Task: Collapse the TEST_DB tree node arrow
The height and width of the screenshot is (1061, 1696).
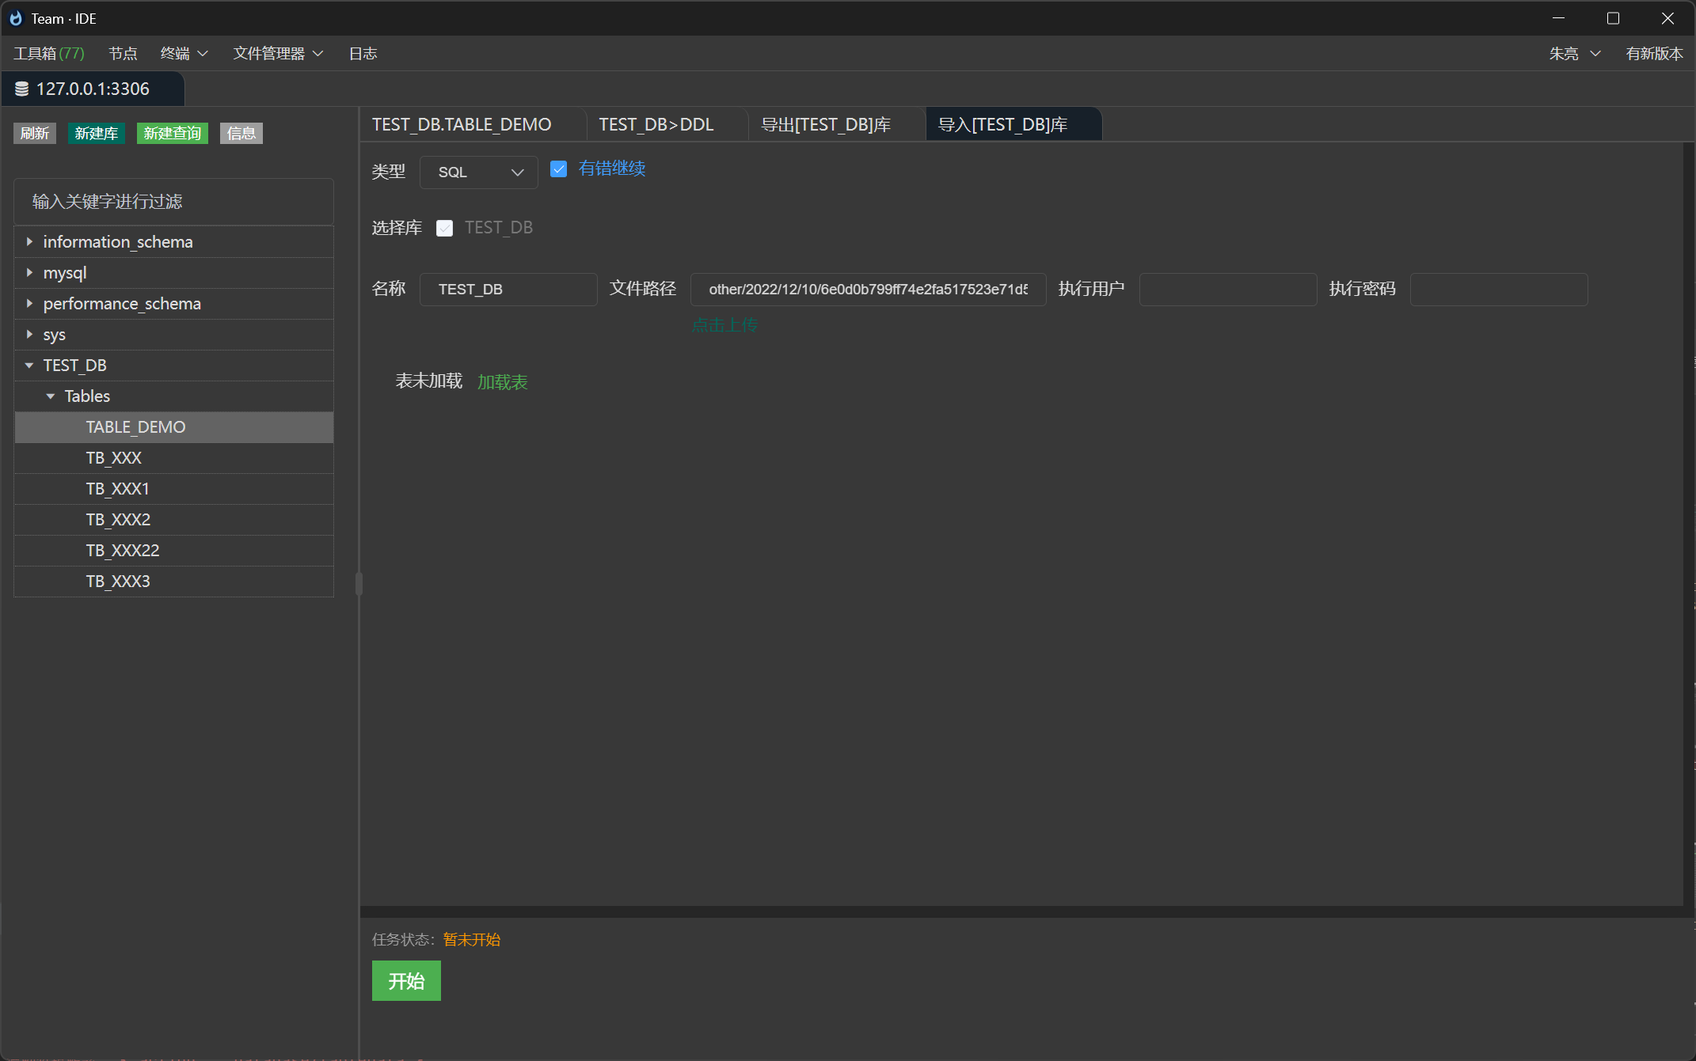Action: (x=29, y=365)
